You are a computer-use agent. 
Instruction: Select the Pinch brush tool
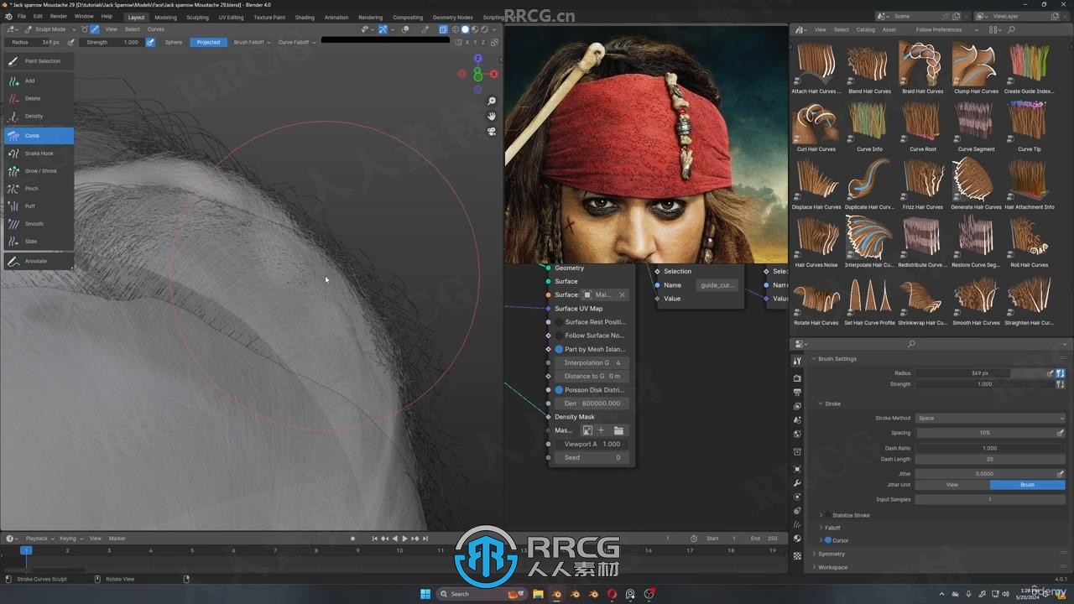39,189
